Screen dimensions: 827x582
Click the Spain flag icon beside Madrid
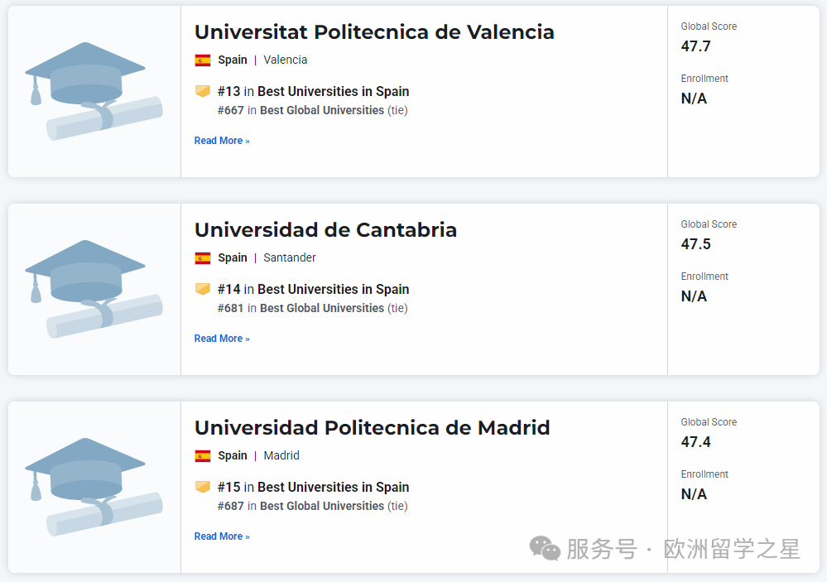[203, 455]
